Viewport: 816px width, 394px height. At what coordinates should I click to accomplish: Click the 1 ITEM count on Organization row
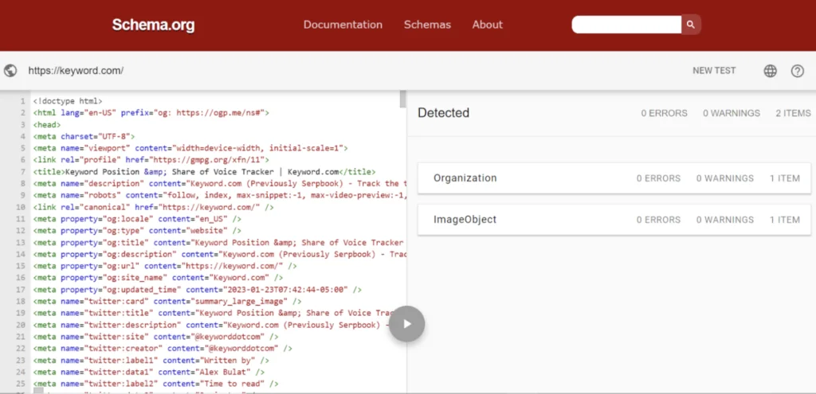click(785, 178)
